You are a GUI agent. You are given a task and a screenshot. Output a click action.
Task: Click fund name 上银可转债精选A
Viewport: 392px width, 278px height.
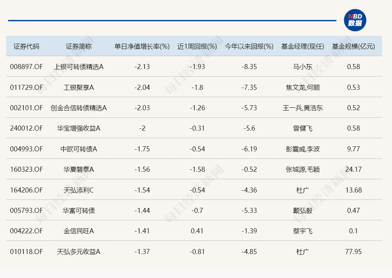[x=79, y=67]
